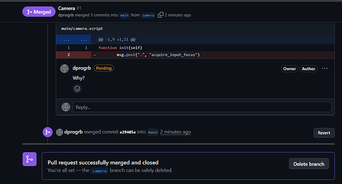Click inside the Reply... text field

(x=202, y=107)
